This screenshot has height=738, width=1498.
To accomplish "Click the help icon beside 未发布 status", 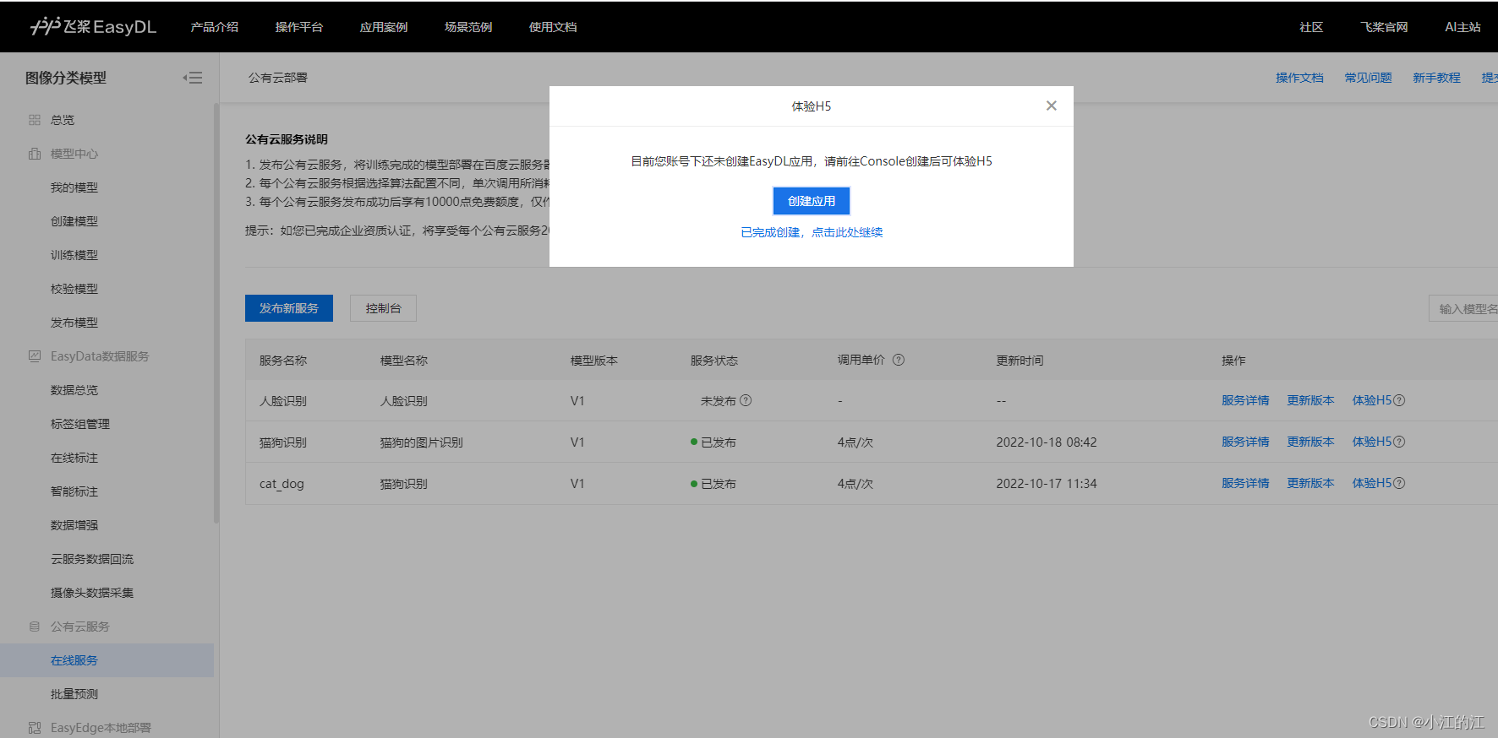I will pos(746,400).
